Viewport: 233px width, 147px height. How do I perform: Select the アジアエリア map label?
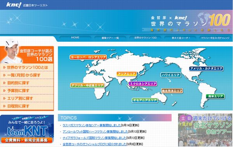click(127, 74)
